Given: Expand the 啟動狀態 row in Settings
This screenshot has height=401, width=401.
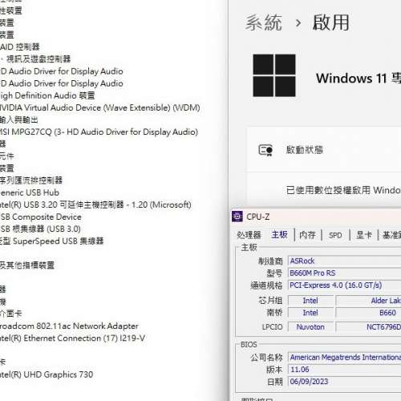Looking at the screenshot, I should click(x=324, y=150).
